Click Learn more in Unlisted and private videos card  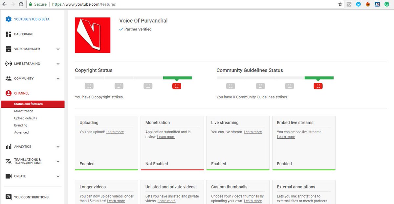[166, 201]
